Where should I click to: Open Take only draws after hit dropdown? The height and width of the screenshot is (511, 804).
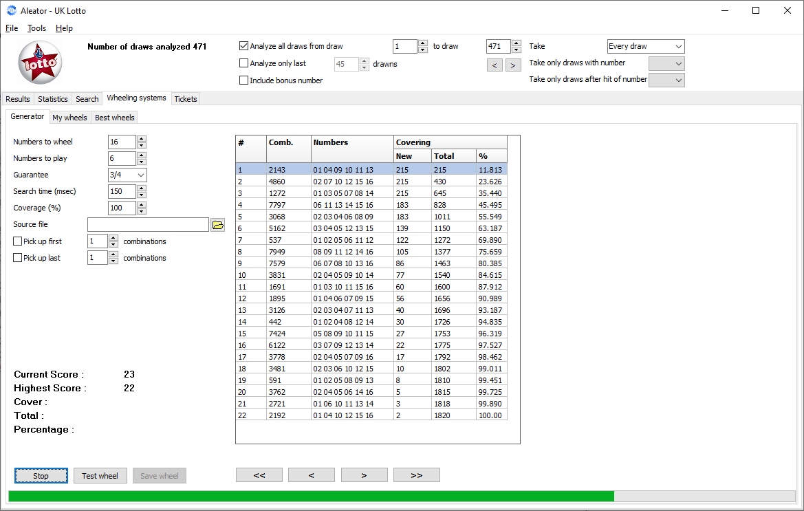click(x=666, y=80)
